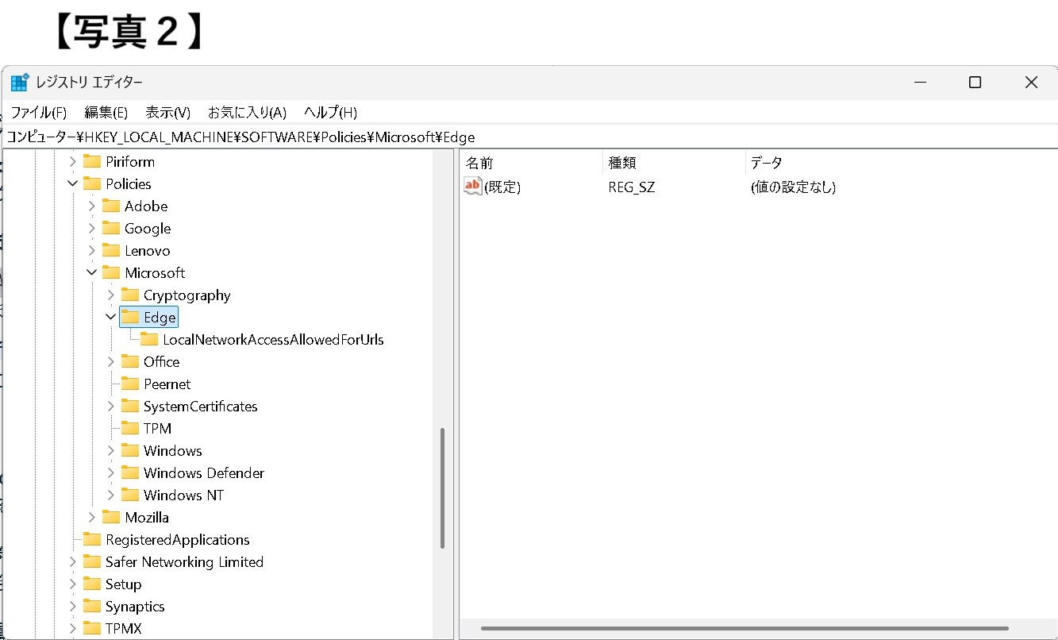The width and height of the screenshot is (1058, 640).
Task: Click the Registry Editor title bar icon
Action: point(20,82)
